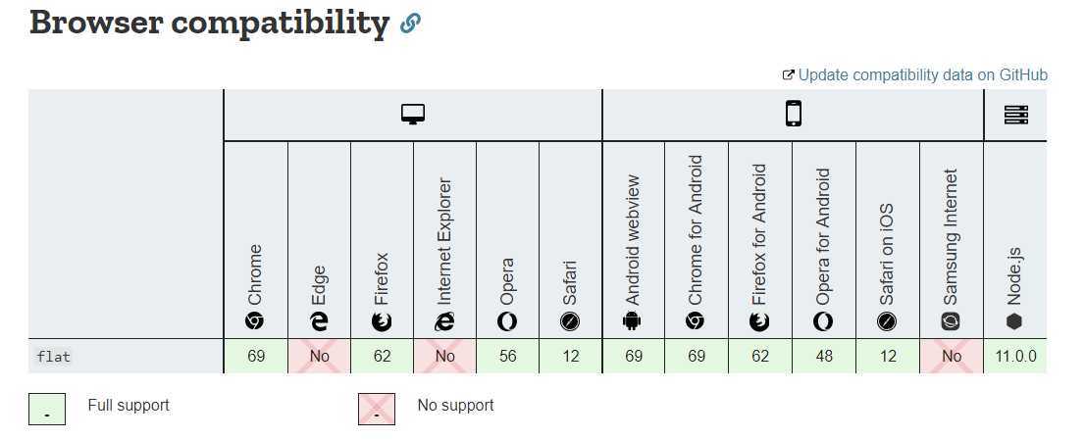Expand Chrome version 69 support cell
1085x440 pixels.
tap(255, 357)
